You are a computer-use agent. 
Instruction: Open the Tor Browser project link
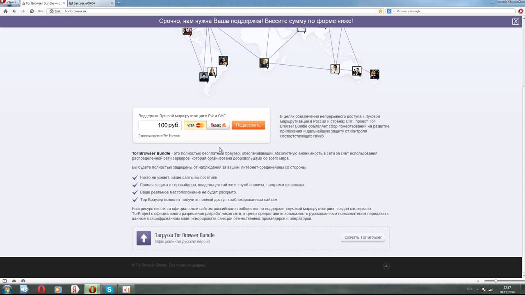tap(172, 136)
